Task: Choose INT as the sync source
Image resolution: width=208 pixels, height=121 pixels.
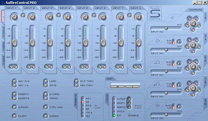Action: click(x=114, y=116)
